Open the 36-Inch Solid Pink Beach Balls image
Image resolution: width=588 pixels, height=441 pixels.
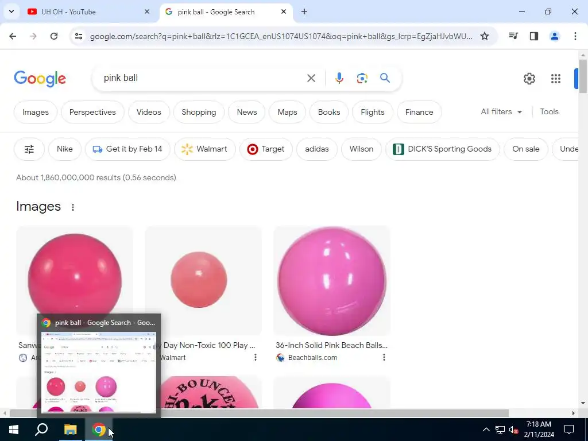tap(332, 281)
